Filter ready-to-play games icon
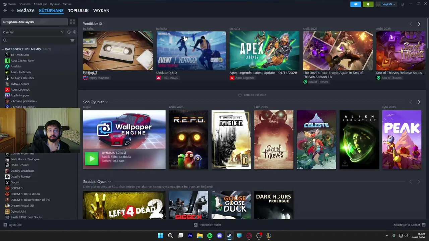This screenshot has height=241, width=429. click(75, 32)
